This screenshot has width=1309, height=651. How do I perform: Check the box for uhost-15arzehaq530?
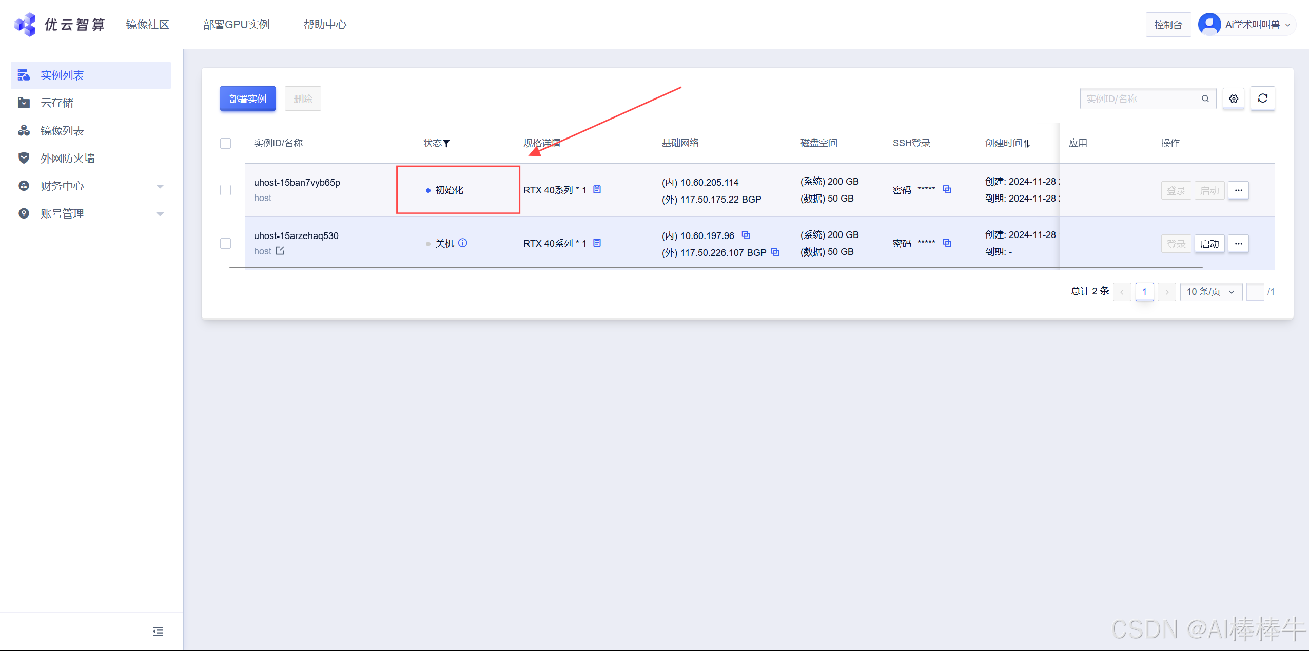click(x=225, y=243)
